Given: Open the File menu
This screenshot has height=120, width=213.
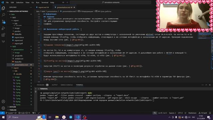Looking at the screenshot, I should tap(7, 2).
